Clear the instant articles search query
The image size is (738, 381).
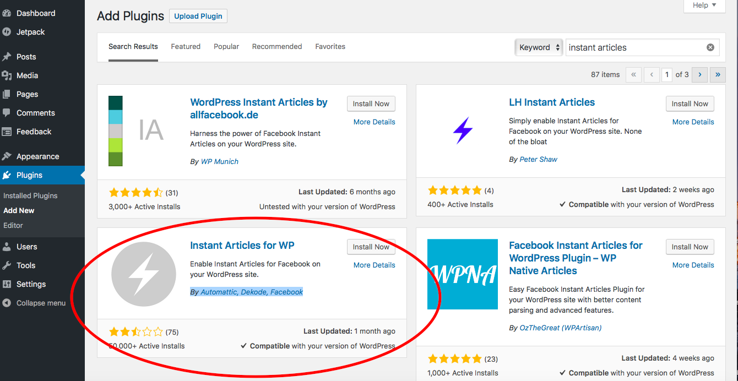[x=710, y=47]
